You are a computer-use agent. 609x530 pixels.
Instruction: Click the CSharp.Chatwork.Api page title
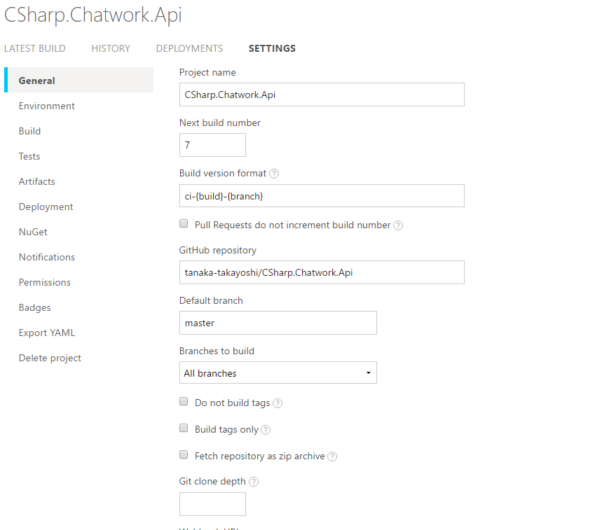click(93, 15)
